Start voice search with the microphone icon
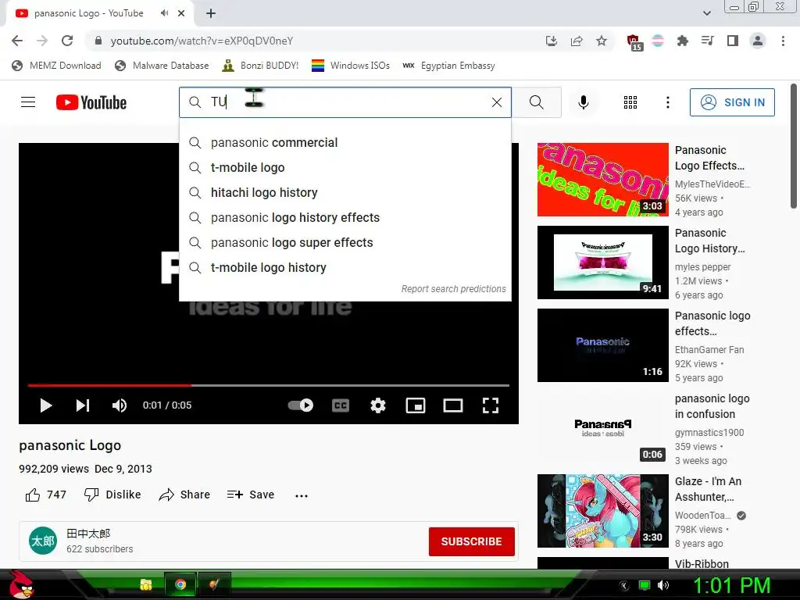800x600 pixels. (x=583, y=102)
